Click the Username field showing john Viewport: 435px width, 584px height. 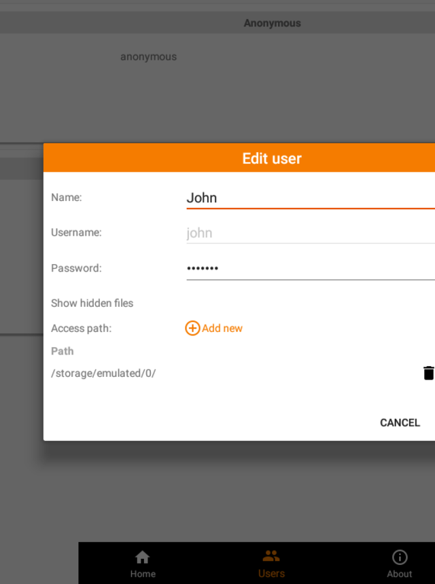(x=310, y=233)
